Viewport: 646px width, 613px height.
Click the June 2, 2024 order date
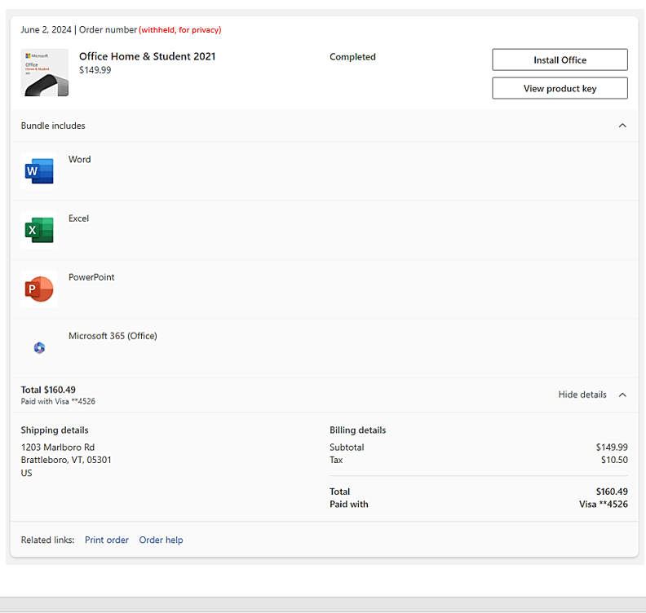(46, 29)
